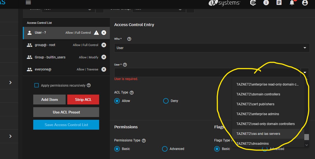Select the builtin_users group icon
This screenshot has height=159, width=315.
tap(30, 57)
